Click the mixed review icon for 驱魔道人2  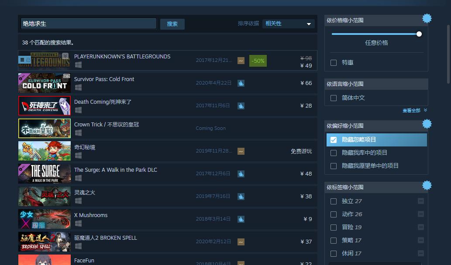tap(241, 242)
